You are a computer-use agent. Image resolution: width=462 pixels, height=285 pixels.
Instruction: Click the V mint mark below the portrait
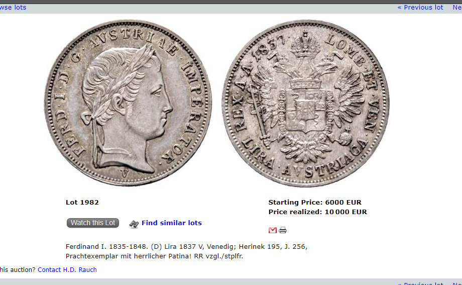125,173
